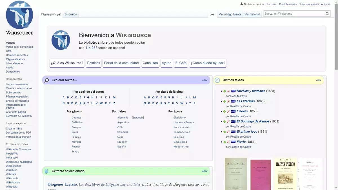Click the Acceder link
338x190 pixels.
point(326,4)
